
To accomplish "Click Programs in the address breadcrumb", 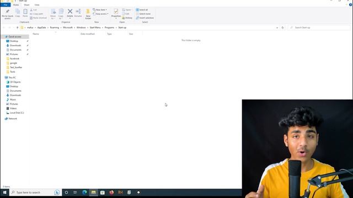I will (x=109, y=28).
